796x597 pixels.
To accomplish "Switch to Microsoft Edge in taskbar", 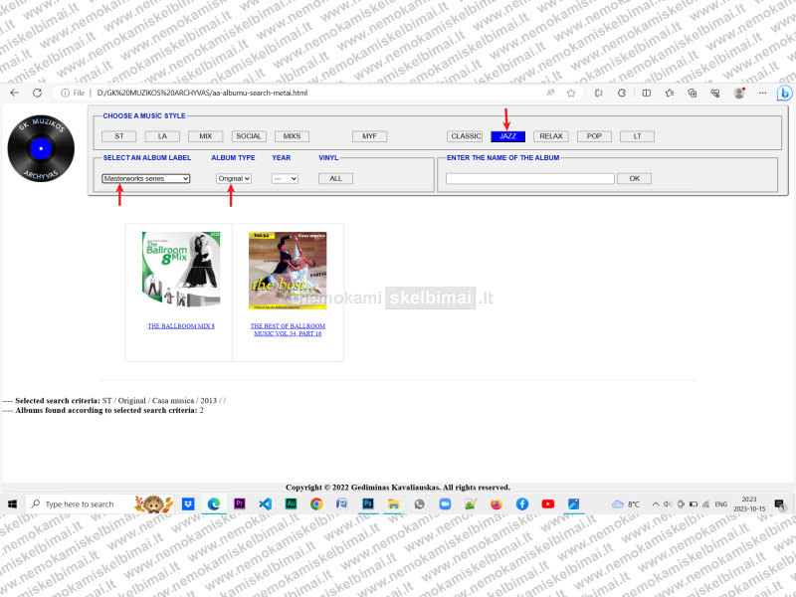I will click(214, 503).
